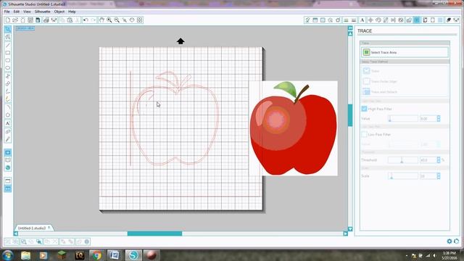This screenshot has width=464, height=261.
Task: Choose the Select arrow tool in left toolbar
Action: pyautogui.click(x=8, y=29)
